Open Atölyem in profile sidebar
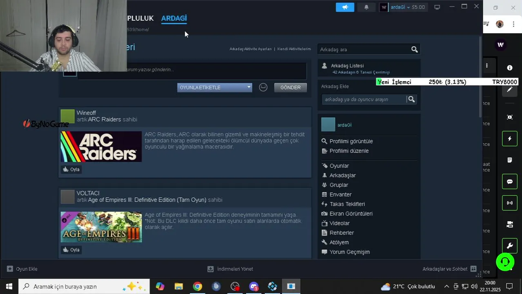This screenshot has width=522, height=294. [339, 243]
